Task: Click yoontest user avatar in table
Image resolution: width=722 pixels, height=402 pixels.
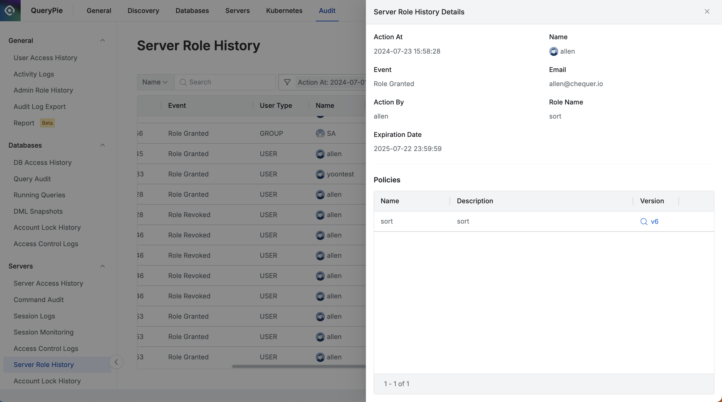Action: (x=320, y=174)
